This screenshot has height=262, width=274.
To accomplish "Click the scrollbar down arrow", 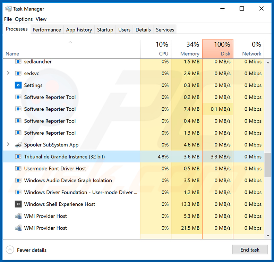I will (x=268, y=235).
